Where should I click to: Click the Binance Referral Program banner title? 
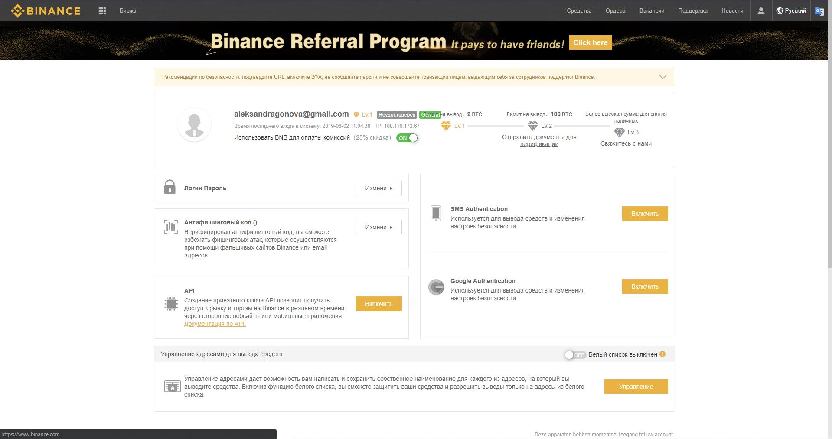tap(328, 42)
